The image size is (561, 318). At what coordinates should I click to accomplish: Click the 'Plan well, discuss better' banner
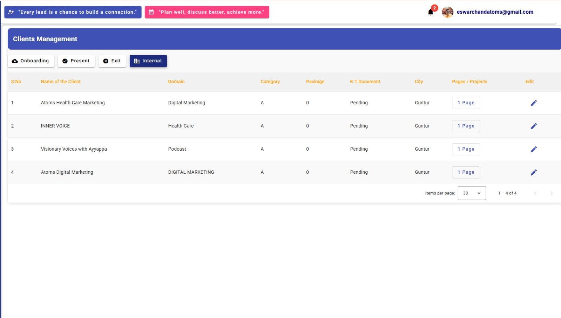[207, 12]
